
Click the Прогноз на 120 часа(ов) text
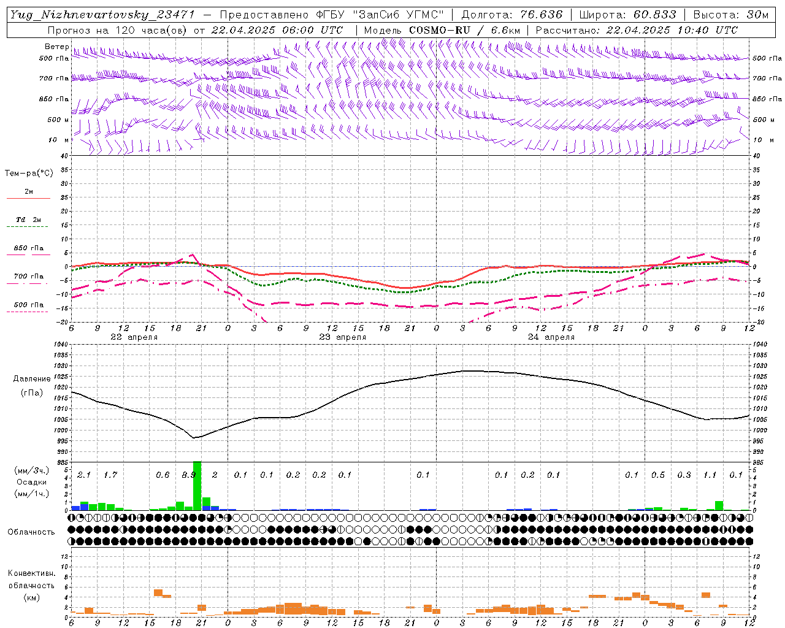tap(117, 30)
